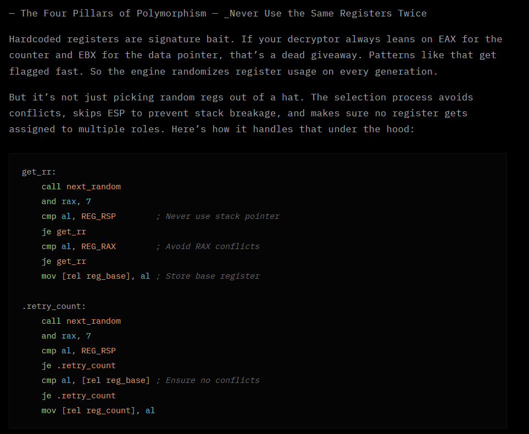Click the '.retry_count:' label
This screenshot has width=529, height=434.
(x=54, y=306)
